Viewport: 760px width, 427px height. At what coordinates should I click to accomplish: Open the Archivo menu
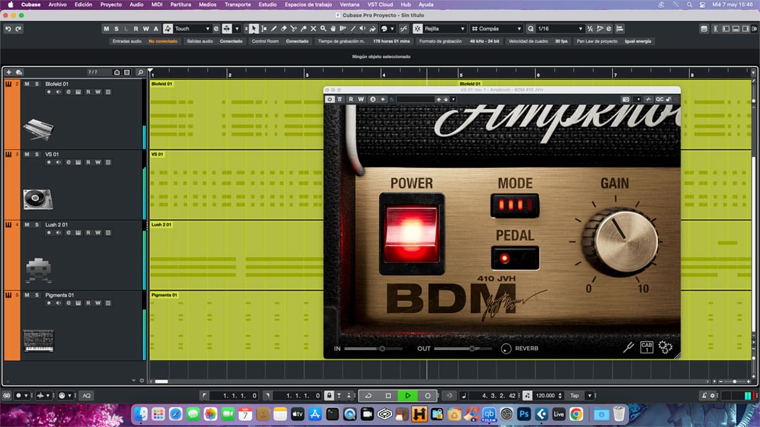coord(57,4)
